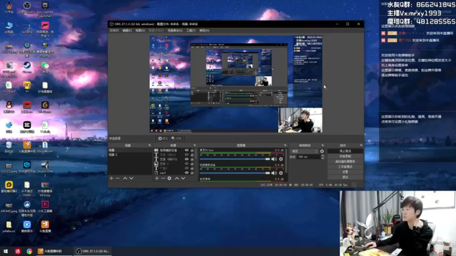Adjust the 300 ms duration stepper arrows
The image size is (456, 256).
coord(323,157)
